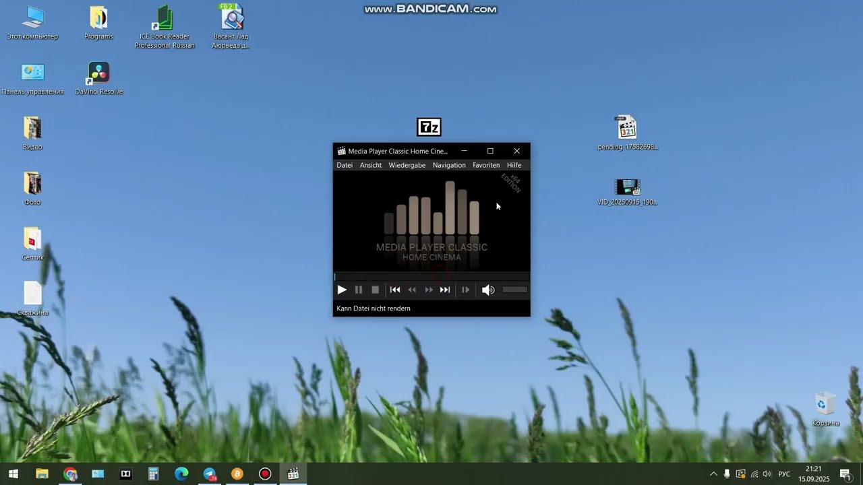This screenshot has width=863, height=485.
Task: Open the Bandicam recorder from the taskbar
Action: (x=265, y=474)
